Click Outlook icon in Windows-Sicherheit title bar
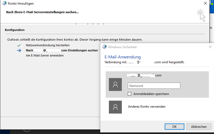214x134 pixels. pos(104,47)
